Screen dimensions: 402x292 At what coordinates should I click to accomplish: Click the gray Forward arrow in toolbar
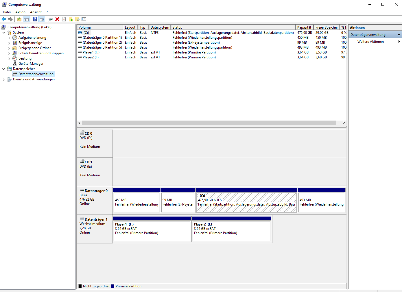coord(10,19)
